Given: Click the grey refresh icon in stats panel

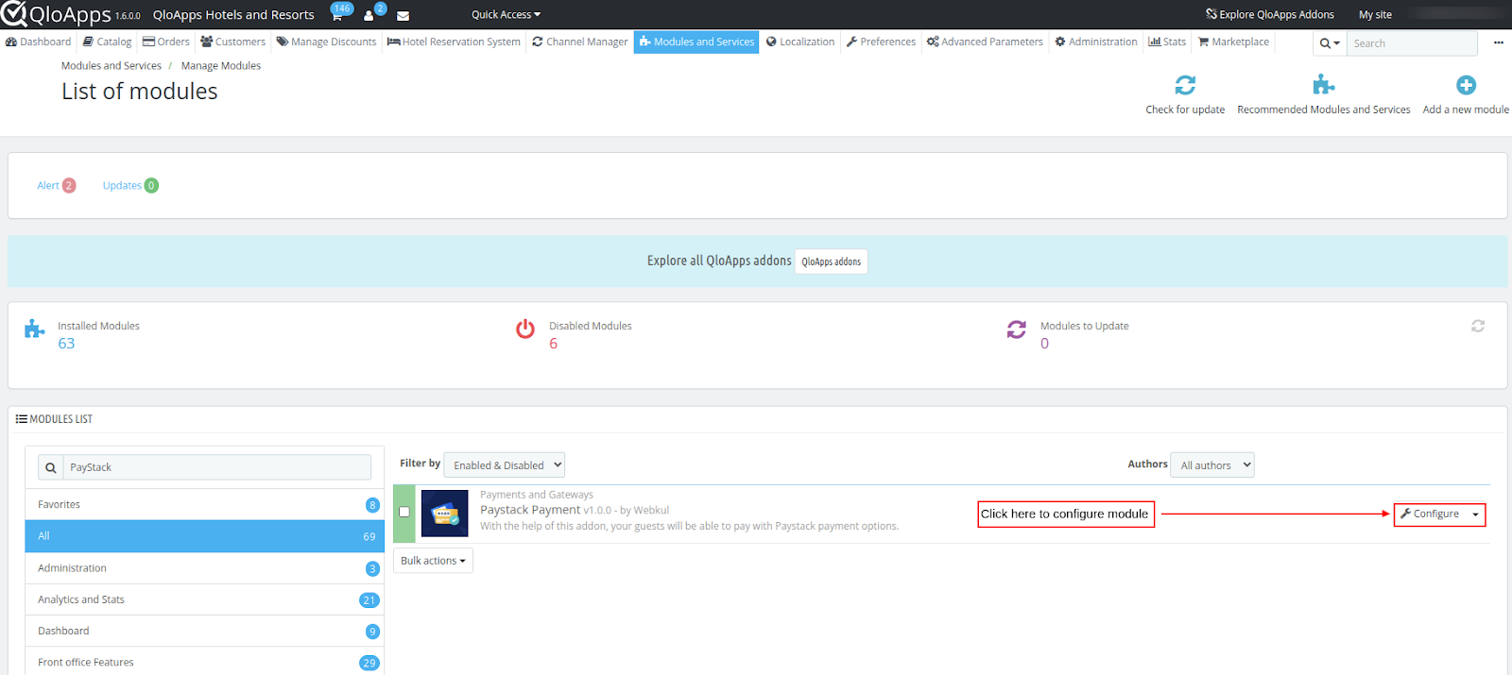Looking at the screenshot, I should point(1478,326).
